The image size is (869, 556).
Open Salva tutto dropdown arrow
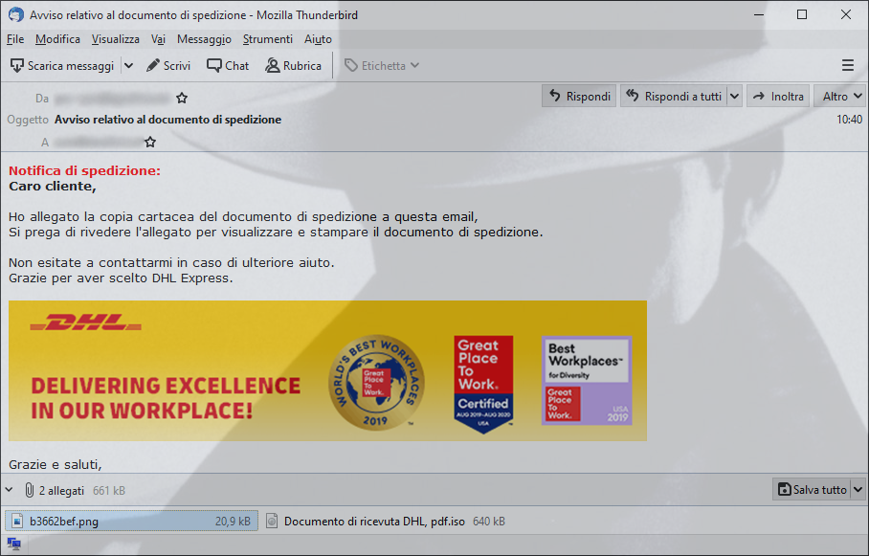(x=858, y=489)
